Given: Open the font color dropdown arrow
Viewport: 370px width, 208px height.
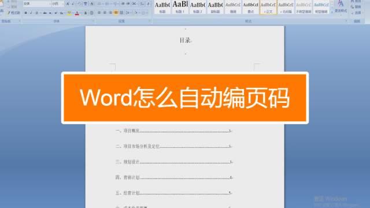Looking at the screenshot, I should (x=80, y=13).
